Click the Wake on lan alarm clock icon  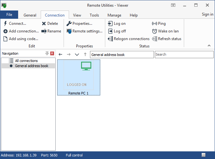coord(154,31)
